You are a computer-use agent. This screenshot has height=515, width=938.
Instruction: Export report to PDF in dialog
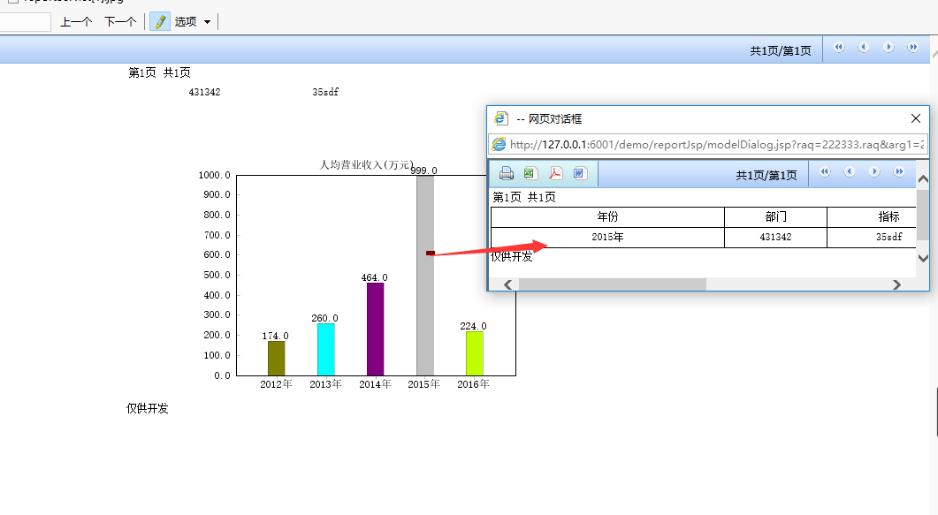click(x=556, y=173)
